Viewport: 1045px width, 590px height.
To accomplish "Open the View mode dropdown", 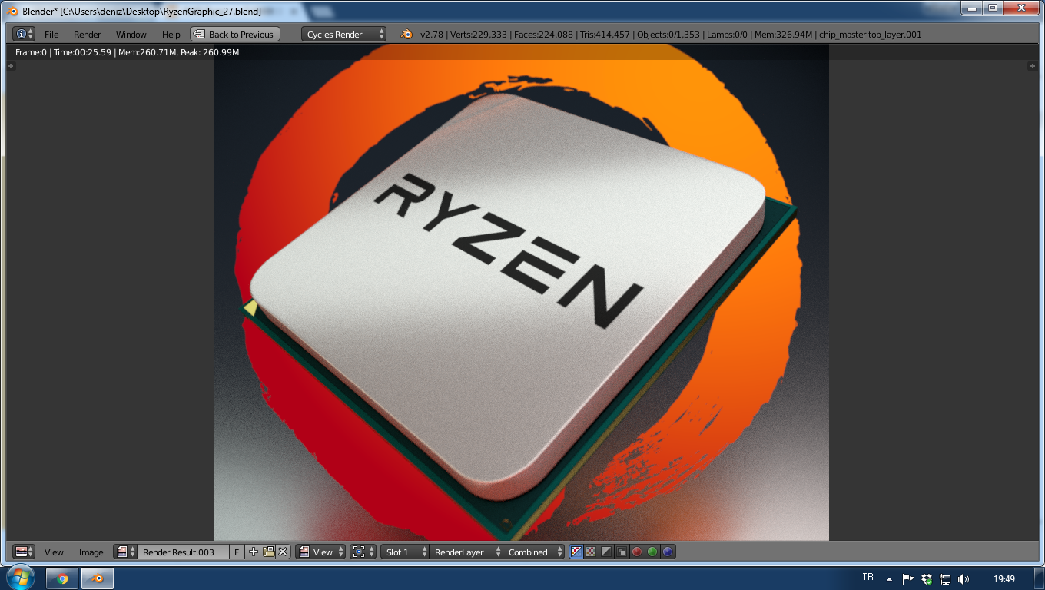I will coord(321,552).
